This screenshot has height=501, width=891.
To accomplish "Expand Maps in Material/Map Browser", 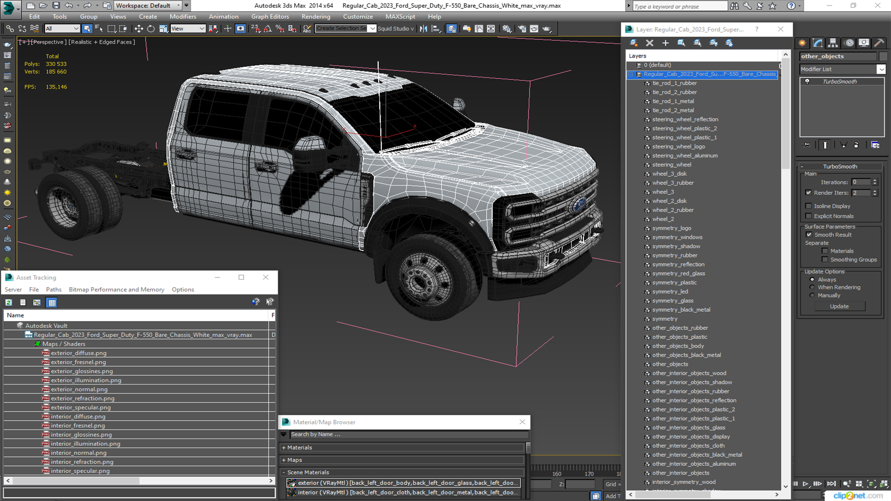I will [x=402, y=460].
